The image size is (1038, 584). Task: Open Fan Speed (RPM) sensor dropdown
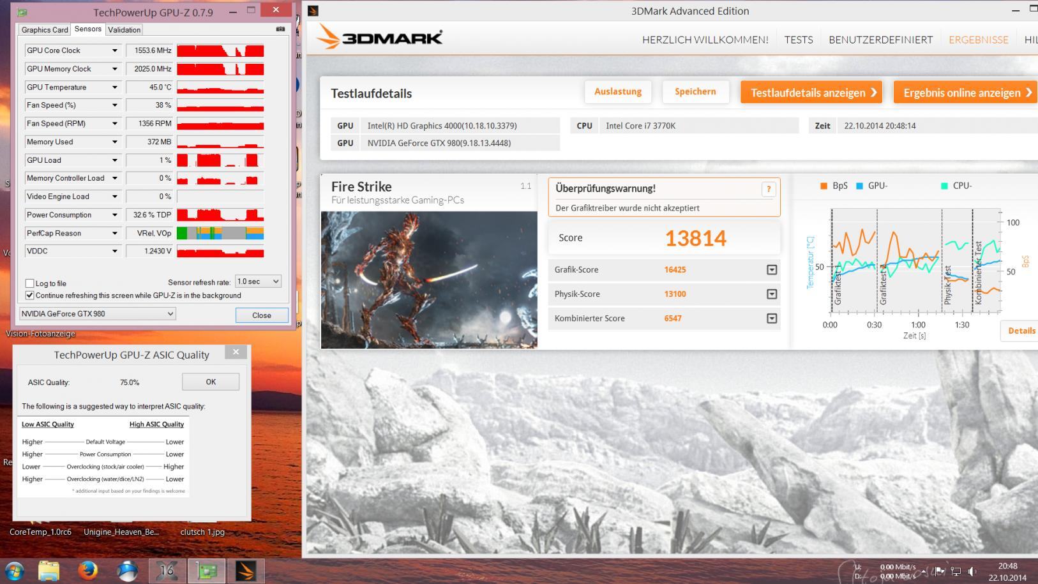115,124
